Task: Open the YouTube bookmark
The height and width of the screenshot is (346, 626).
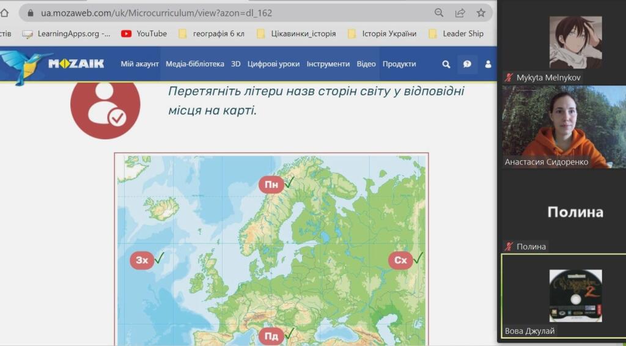Action: pos(144,34)
